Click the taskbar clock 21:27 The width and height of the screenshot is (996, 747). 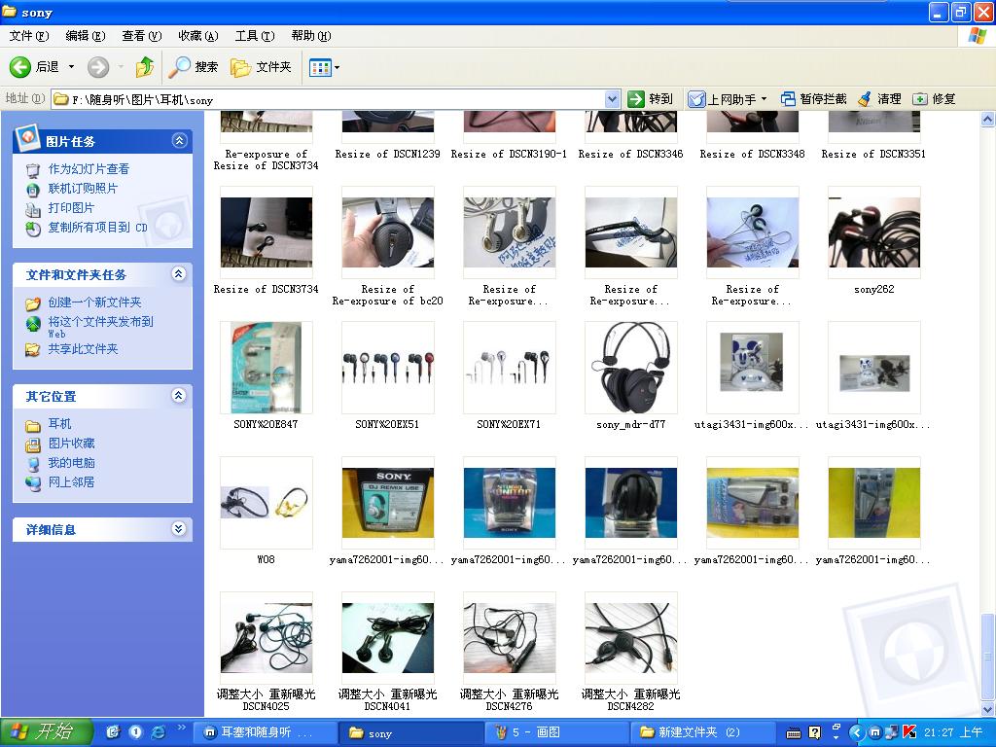pos(952,732)
